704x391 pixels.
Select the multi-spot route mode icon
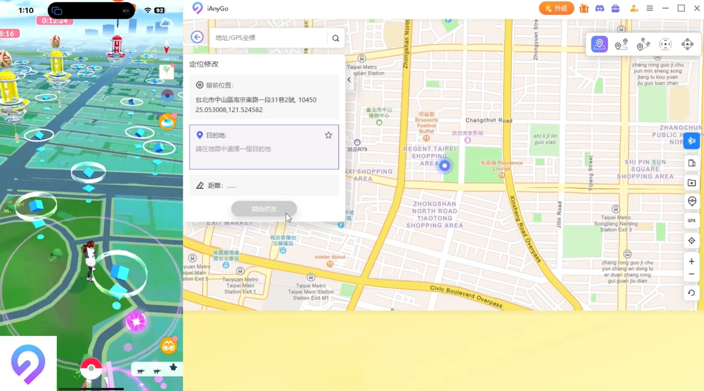point(643,45)
